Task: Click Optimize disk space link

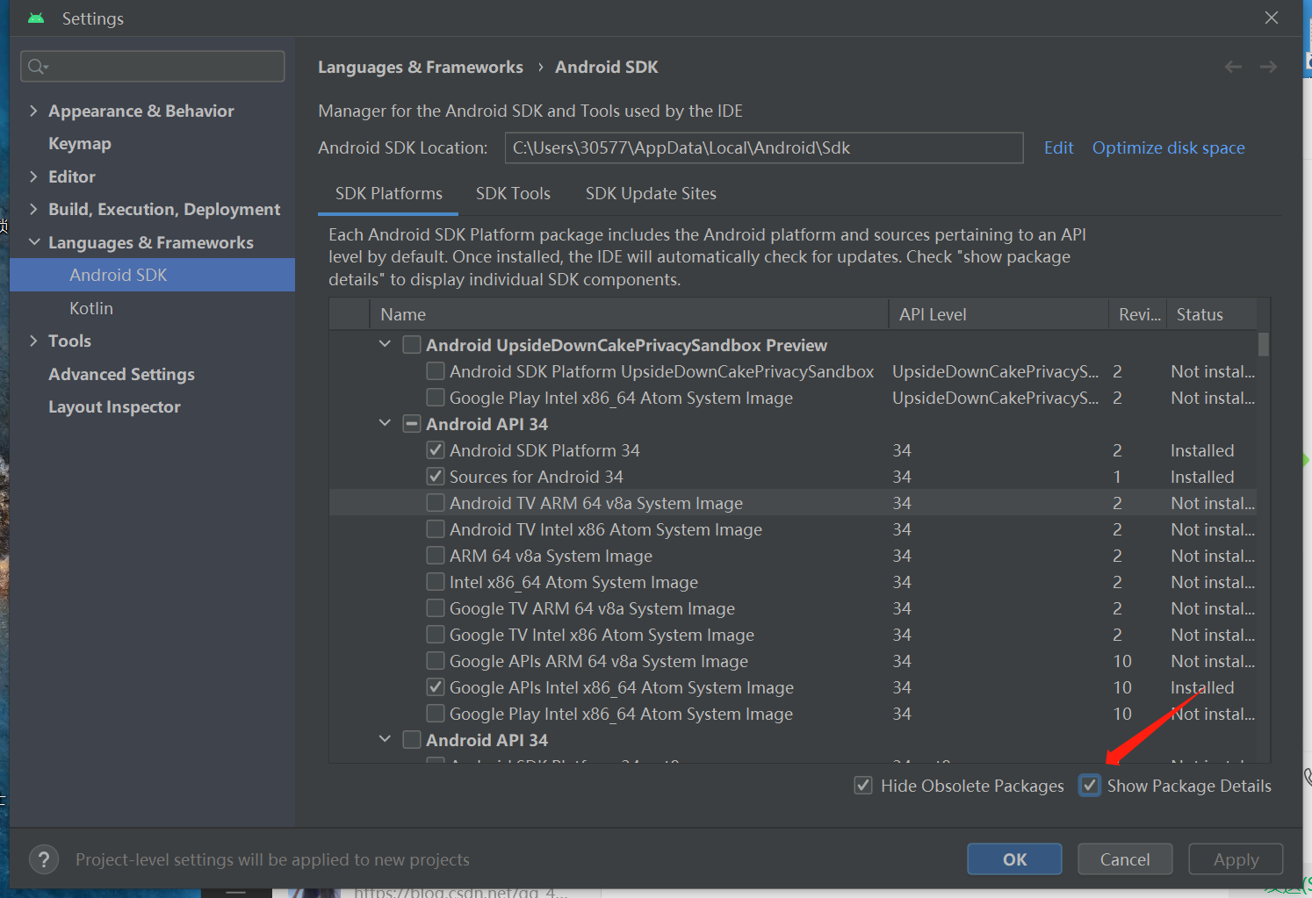Action: click(x=1168, y=147)
